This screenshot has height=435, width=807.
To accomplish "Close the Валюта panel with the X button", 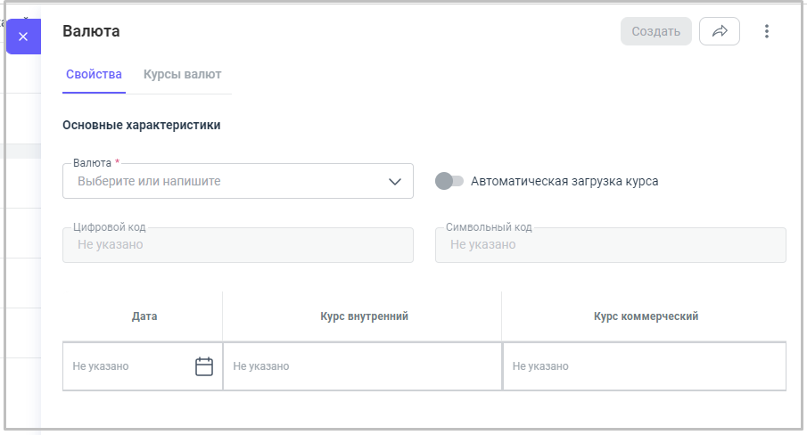I will point(23,37).
